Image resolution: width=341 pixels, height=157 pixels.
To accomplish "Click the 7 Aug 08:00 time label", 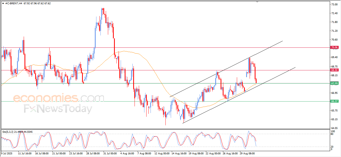I will click(x=144, y=154).
